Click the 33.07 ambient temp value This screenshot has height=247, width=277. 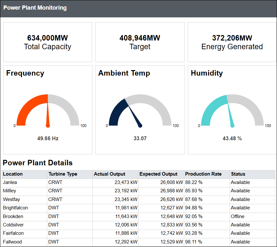140,138
